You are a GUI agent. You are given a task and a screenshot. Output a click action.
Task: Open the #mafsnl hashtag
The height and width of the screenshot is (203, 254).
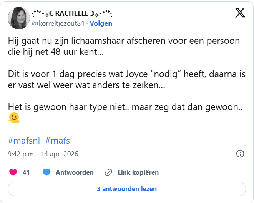(24, 140)
